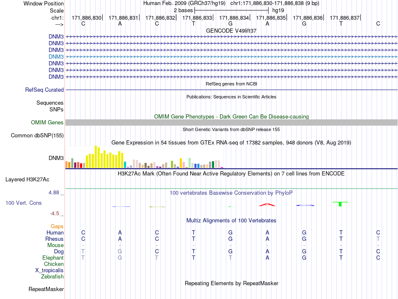Click the Layered H3K27Ac label
The image size is (398, 299).
pos(27,180)
